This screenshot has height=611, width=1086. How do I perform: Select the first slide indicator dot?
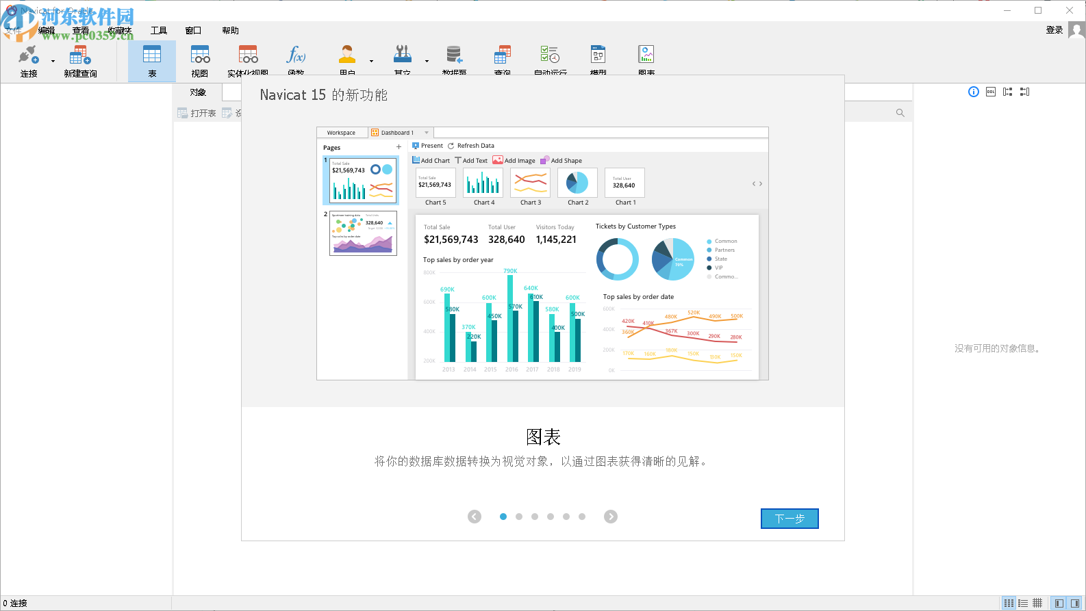pyautogui.click(x=503, y=517)
